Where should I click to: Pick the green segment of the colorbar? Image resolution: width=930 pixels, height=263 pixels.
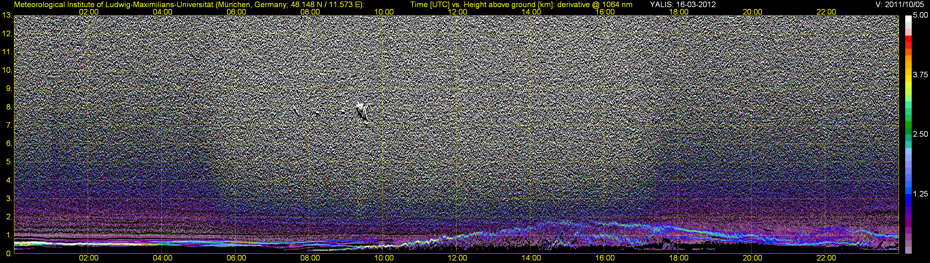(908, 125)
